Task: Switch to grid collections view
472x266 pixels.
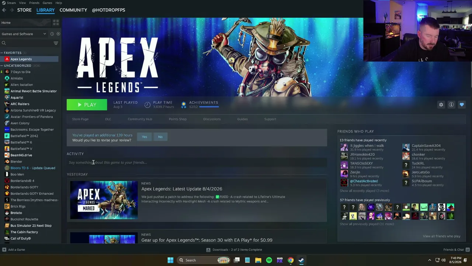Action: coord(56,23)
